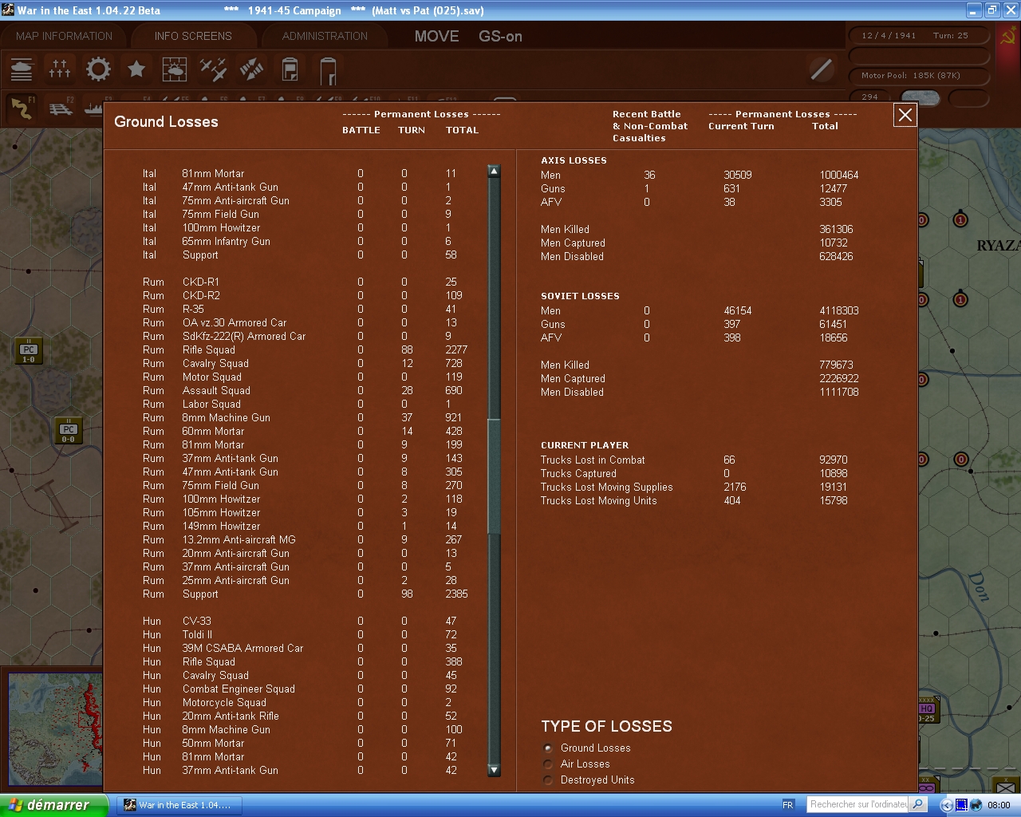Click the blue selection tray icon
The image size is (1021, 817).
[x=961, y=805]
